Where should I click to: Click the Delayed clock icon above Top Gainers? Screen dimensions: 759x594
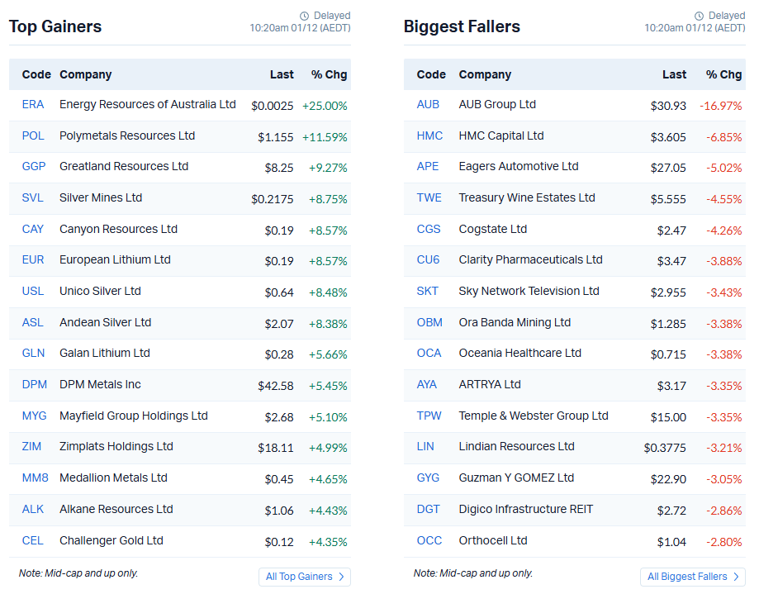304,16
